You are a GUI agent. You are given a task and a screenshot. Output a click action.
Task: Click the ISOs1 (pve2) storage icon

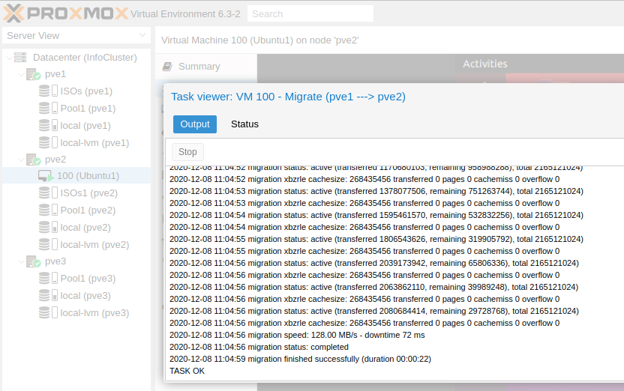pos(48,193)
